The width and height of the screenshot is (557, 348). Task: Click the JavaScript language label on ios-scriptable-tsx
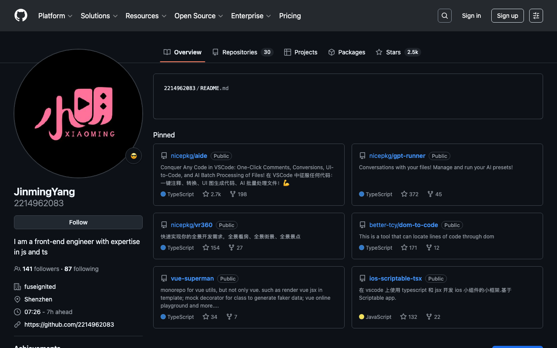[x=379, y=317]
